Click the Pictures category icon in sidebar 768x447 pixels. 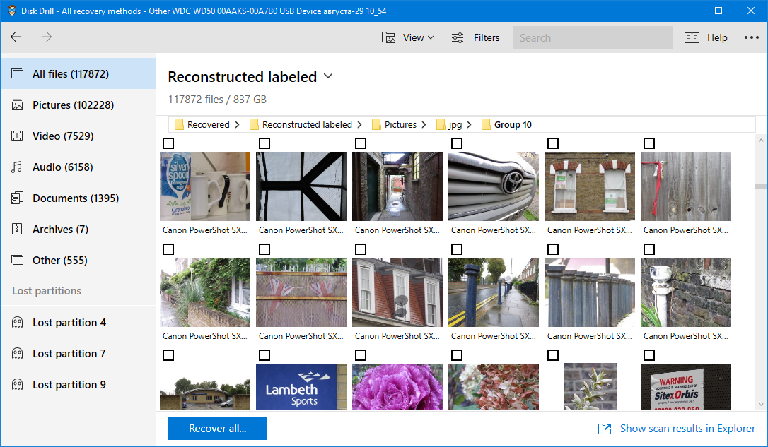[18, 105]
